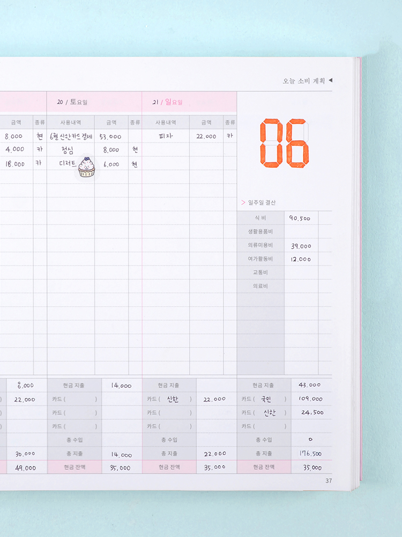This screenshot has width=402, height=537.
Task: Click the 0 value for weekly 총 수입
Action: click(x=310, y=439)
